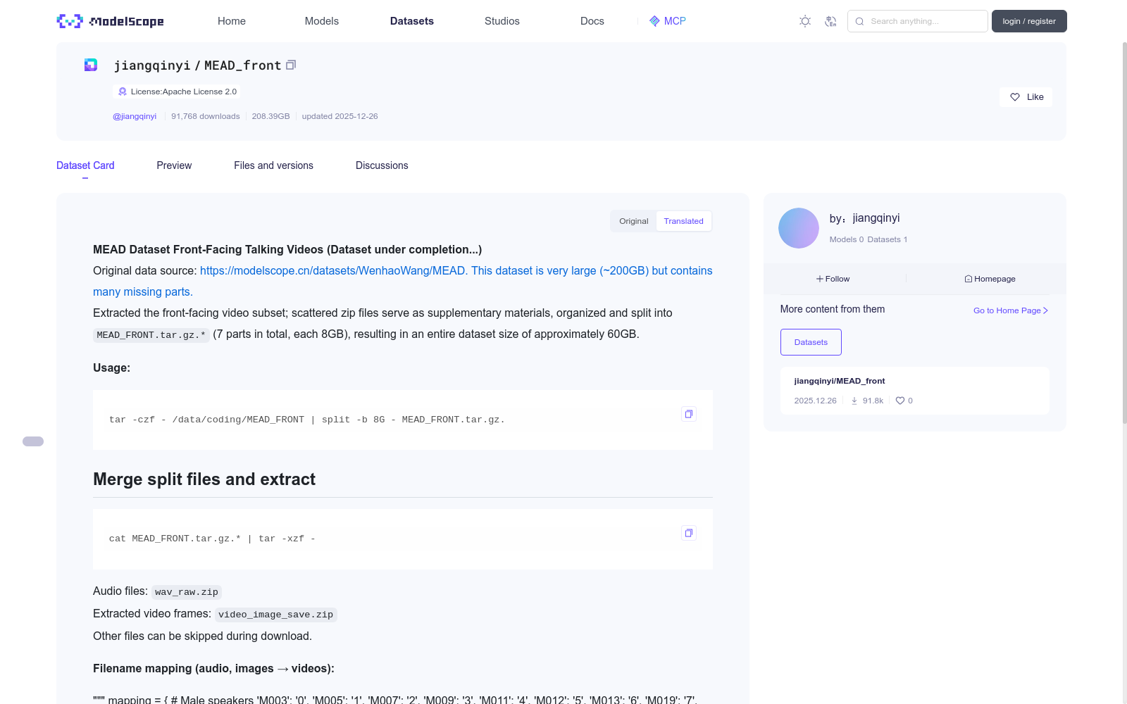Open the Files and versions tab
Screen dimensions: 1127x704
[273, 165]
